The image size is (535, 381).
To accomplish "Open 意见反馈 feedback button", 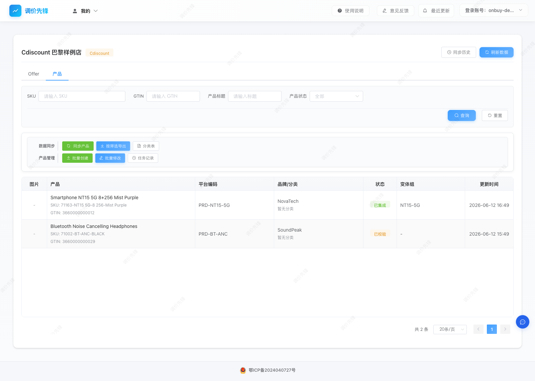I will coord(396,11).
